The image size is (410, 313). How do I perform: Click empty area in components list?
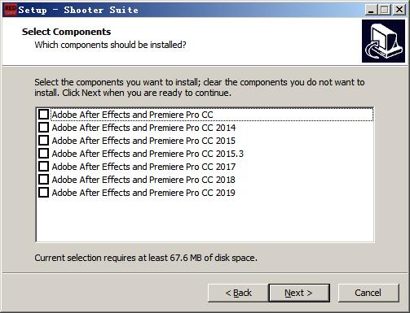205,220
